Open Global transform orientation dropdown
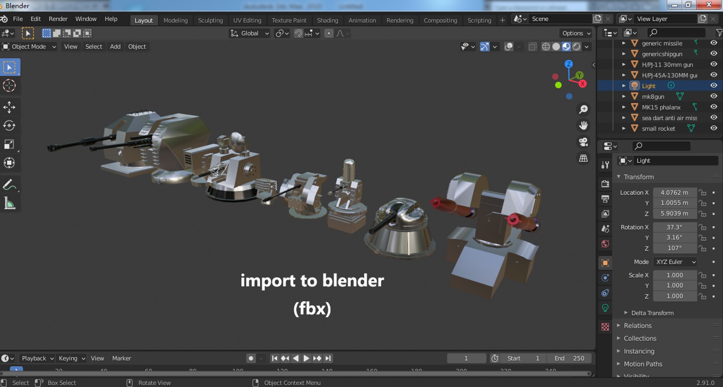The height and width of the screenshot is (387, 723). click(250, 33)
